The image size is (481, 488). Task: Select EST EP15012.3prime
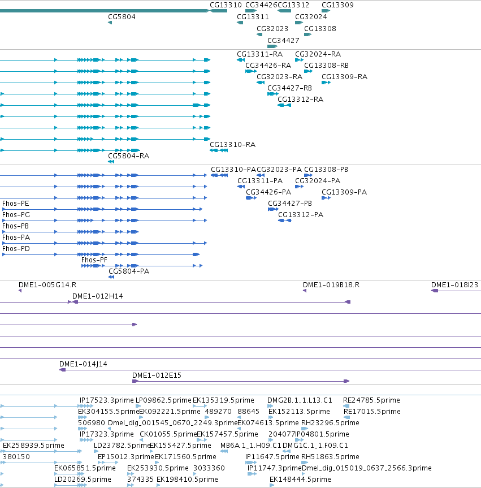(125, 456)
